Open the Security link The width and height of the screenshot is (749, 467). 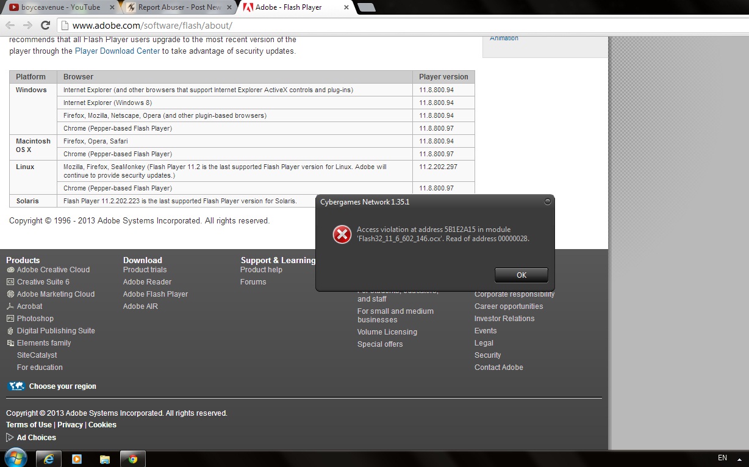click(x=488, y=355)
